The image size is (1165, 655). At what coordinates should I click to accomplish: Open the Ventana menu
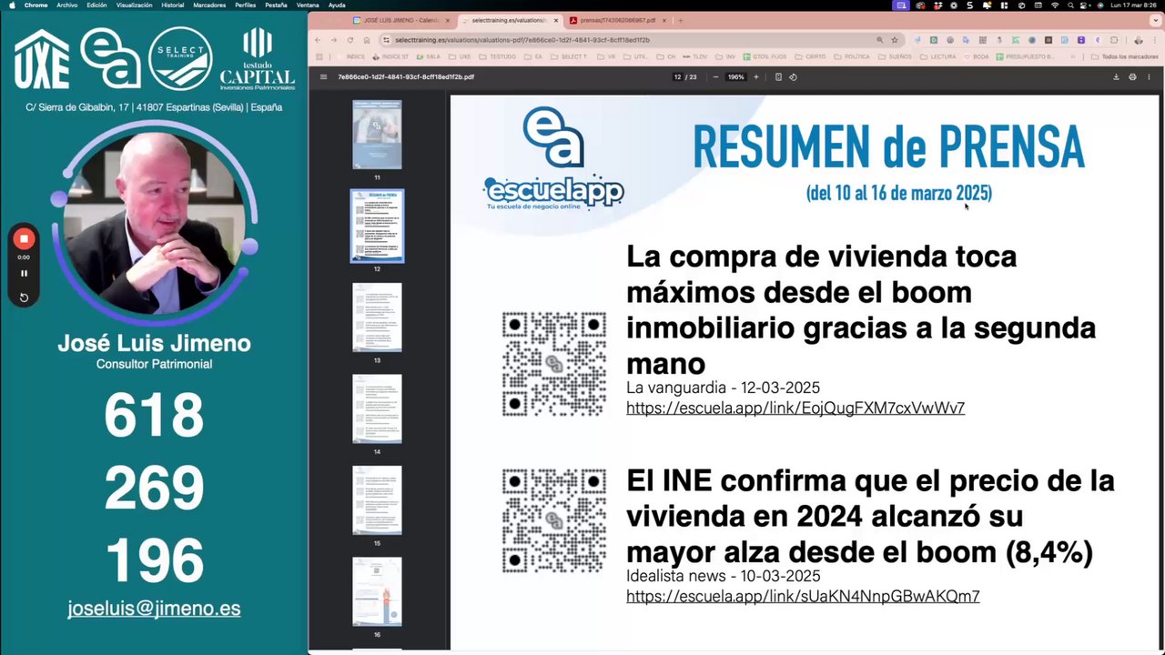pyautogui.click(x=308, y=5)
